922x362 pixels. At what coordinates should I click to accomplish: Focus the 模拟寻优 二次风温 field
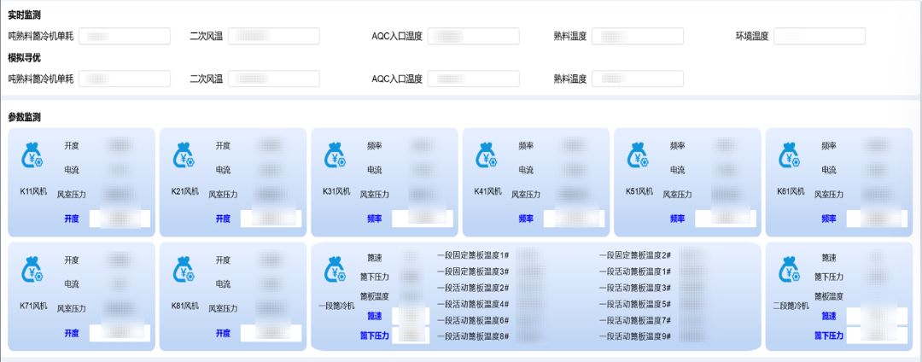pos(273,79)
